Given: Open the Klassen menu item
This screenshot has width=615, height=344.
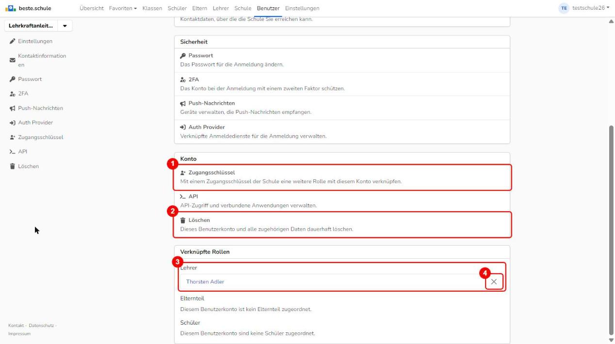Looking at the screenshot, I should click(x=153, y=8).
